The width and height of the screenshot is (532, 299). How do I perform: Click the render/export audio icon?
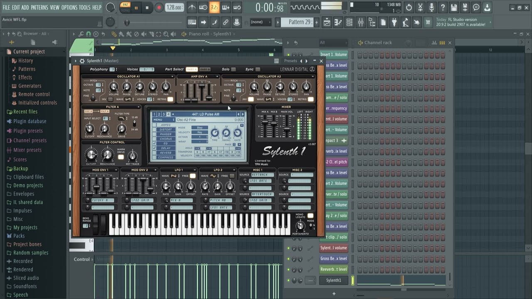tap(465, 7)
